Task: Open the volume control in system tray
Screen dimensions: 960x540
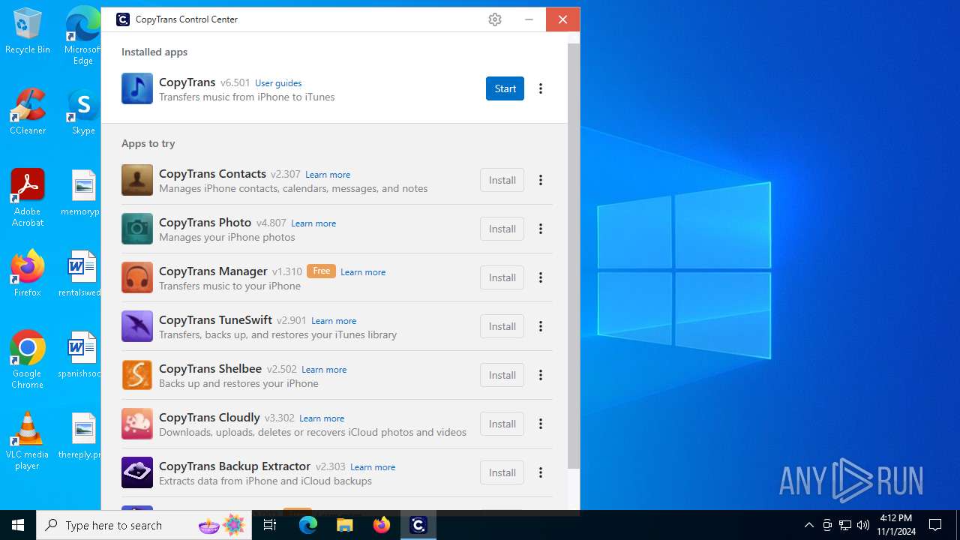Action: [863, 525]
